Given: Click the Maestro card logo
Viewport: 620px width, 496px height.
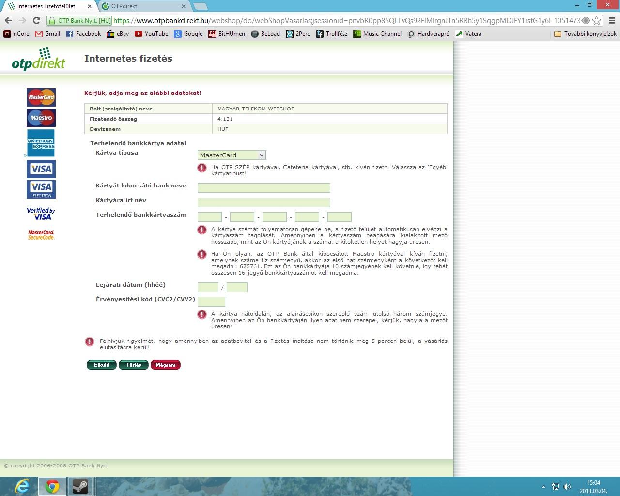Looking at the screenshot, I should point(41,118).
